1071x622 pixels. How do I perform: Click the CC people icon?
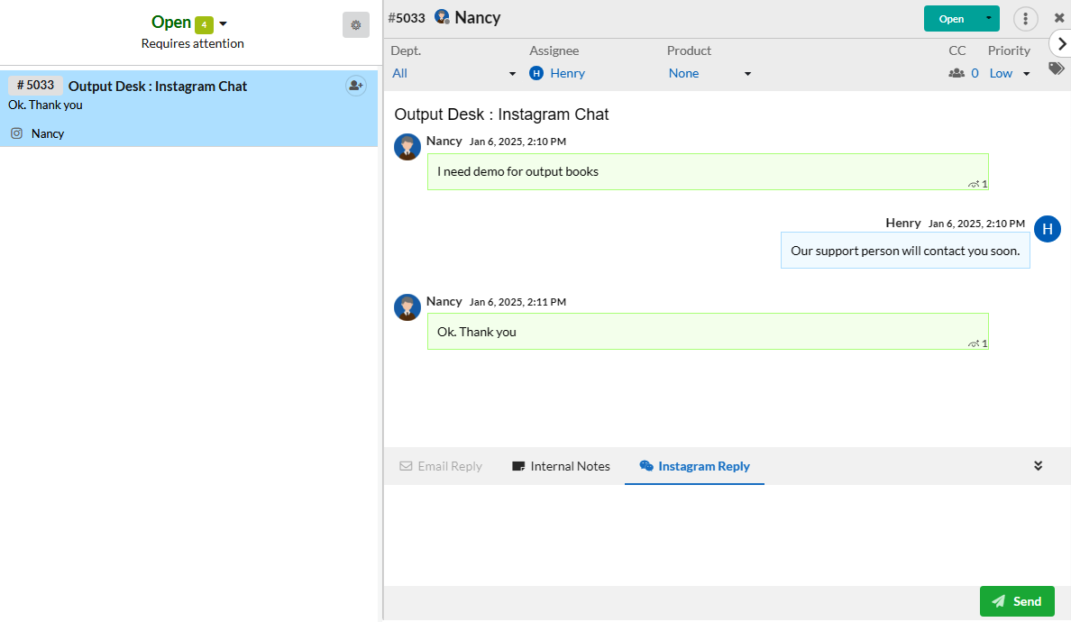pos(957,73)
